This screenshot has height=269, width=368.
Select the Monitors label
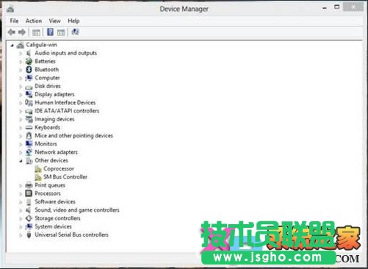[46, 144]
